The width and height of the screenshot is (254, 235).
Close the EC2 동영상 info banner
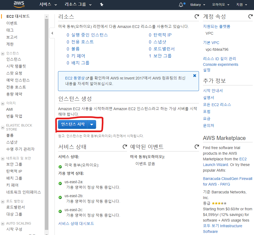[195, 76]
